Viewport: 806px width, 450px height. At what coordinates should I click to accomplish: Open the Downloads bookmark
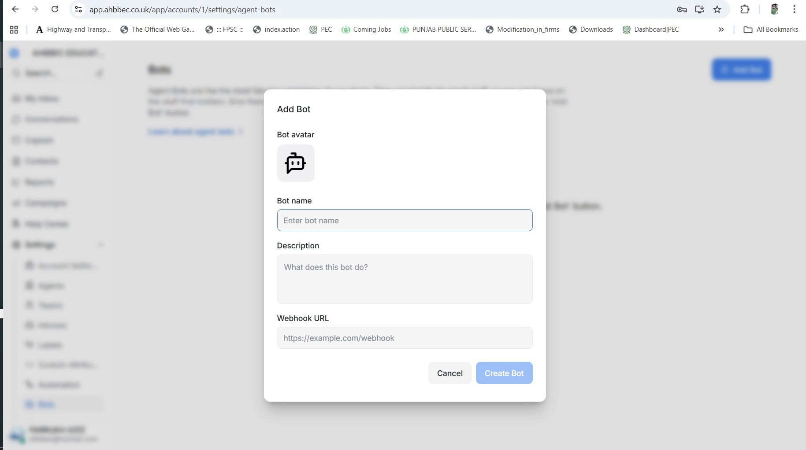591,30
